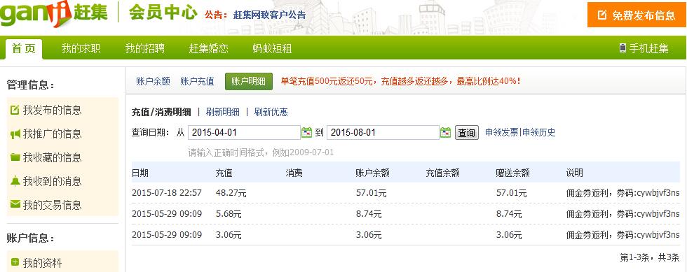Screen dimensions: 687x272
Task: Click the megaphone icon beside 我推广的信息
Action: coord(15,134)
